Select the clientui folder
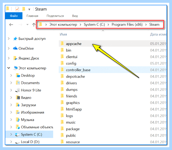 [72, 57]
